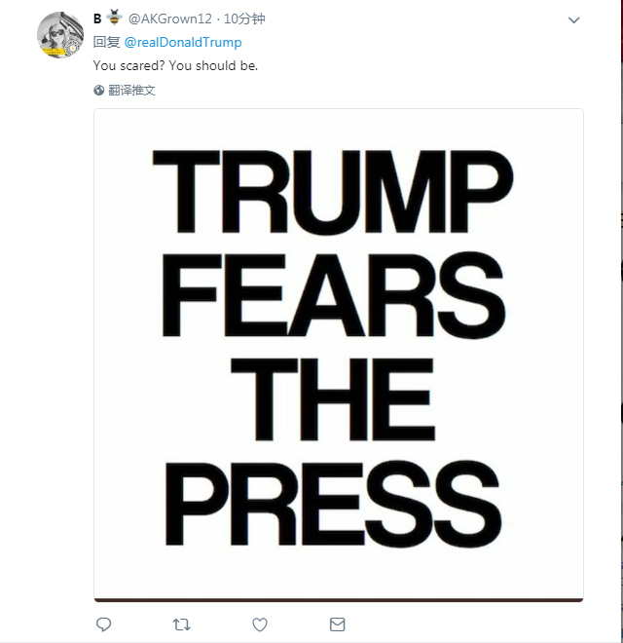623x643 pixels.
Task: Click the @AKGrown12 username handle
Action: [170, 19]
